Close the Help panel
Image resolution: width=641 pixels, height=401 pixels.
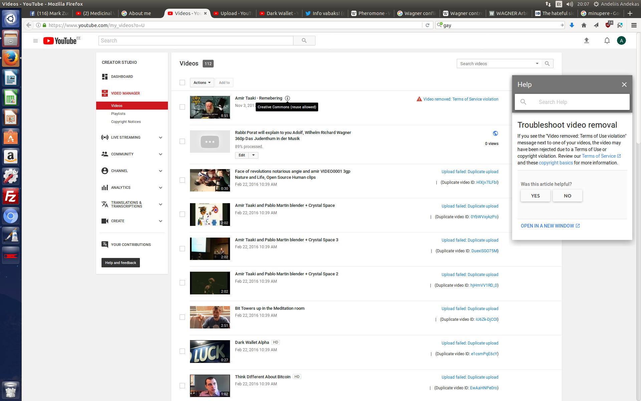pyautogui.click(x=624, y=85)
